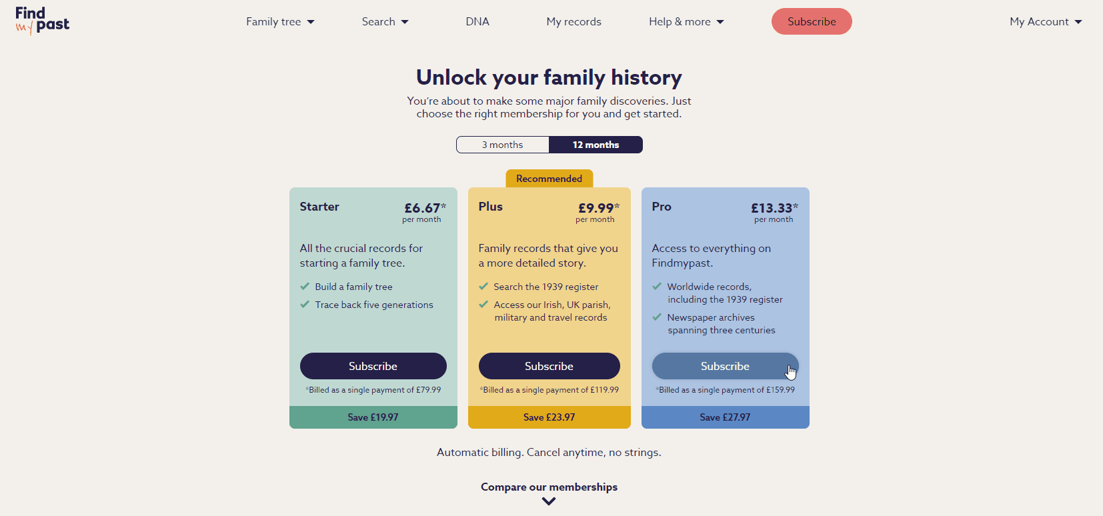Screen dimensions: 1103x516
Task: Click the chevron beside Help & more
Action: click(x=720, y=21)
